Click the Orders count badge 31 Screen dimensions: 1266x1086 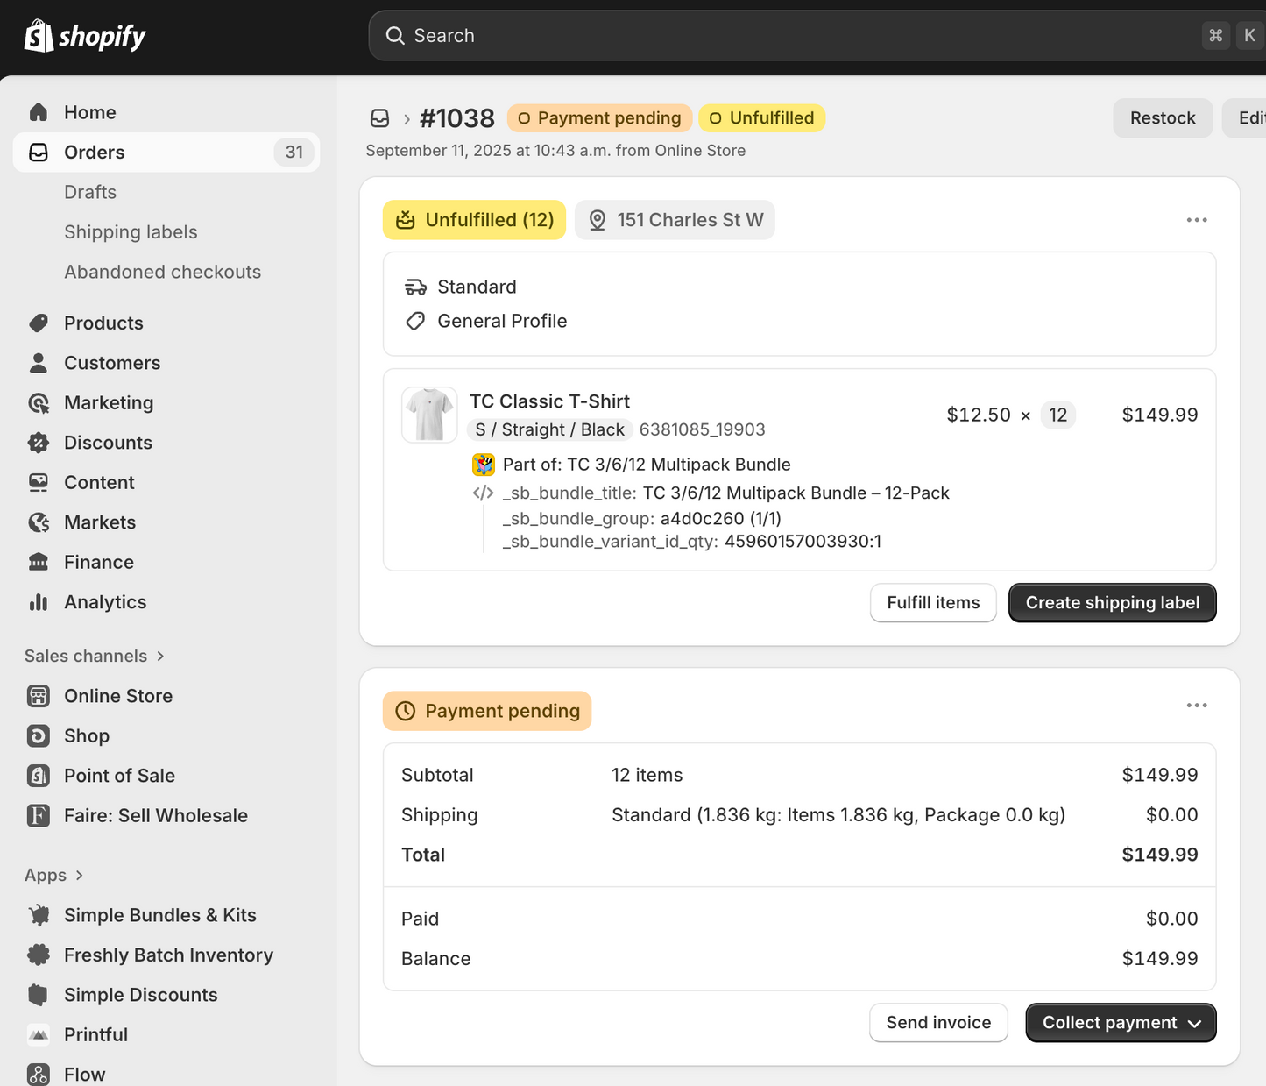tap(294, 153)
